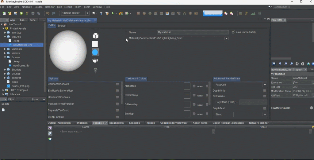Expand the Textures folder
Viewport: 314px width, 160px height.
(x=5, y=78)
